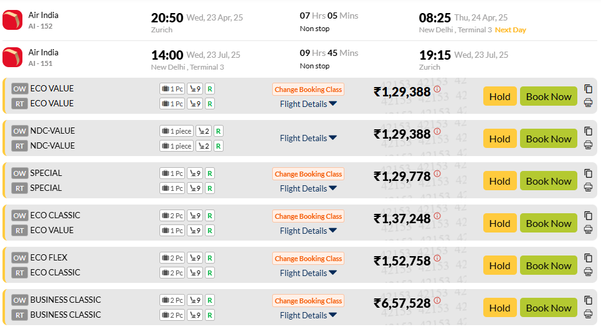Image resolution: width=601 pixels, height=327 pixels.
Task: Hold the ₹1,37,248 ECO CLASSIC fare
Action: (500, 223)
